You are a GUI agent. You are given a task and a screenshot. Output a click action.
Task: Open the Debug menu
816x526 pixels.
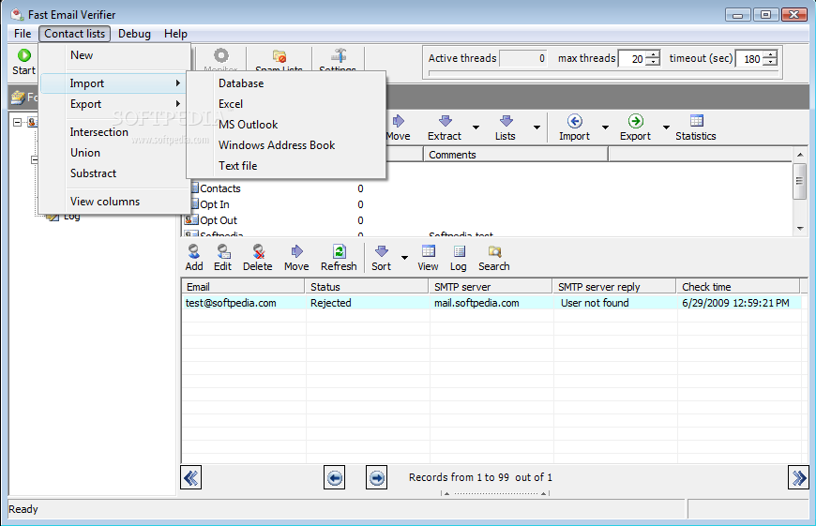click(x=134, y=34)
